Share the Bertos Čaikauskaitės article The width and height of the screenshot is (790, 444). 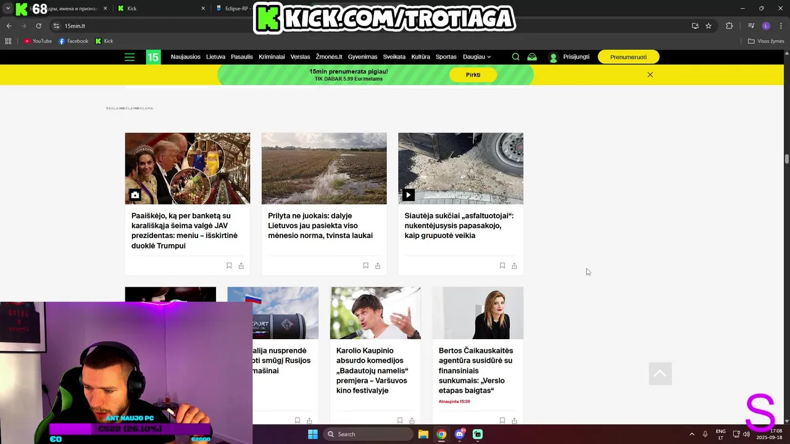click(x=514, y=421)
